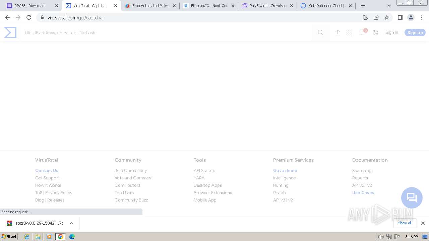The width and height of the screenshot is (429, 241).
Task: Open the Top Users link
Action: click(124, 193)
